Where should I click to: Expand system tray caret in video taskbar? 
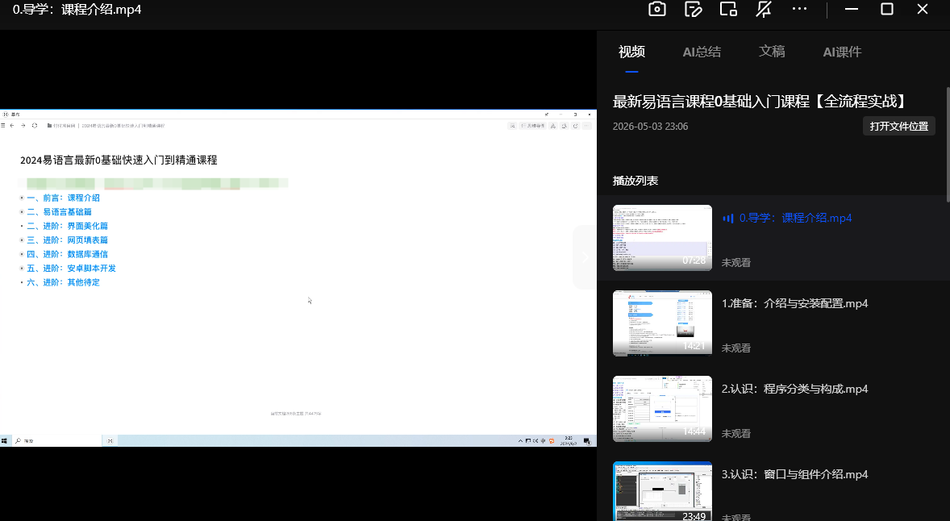(x=520, y=441)
